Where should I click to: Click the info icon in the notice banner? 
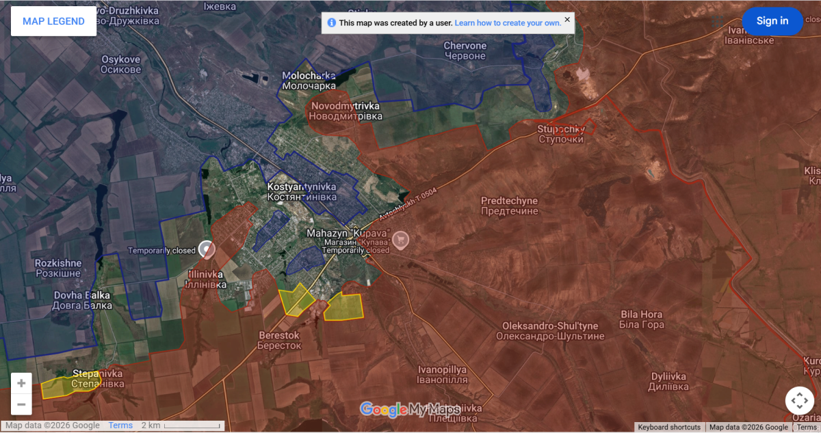point(332,23)
